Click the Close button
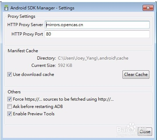This screenshot has height=140, width=157. 145,132
